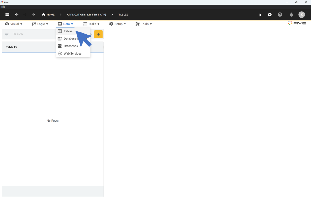Open the search tool in the top bar
This screenshot has height=197, width=311.
(269, 15)
